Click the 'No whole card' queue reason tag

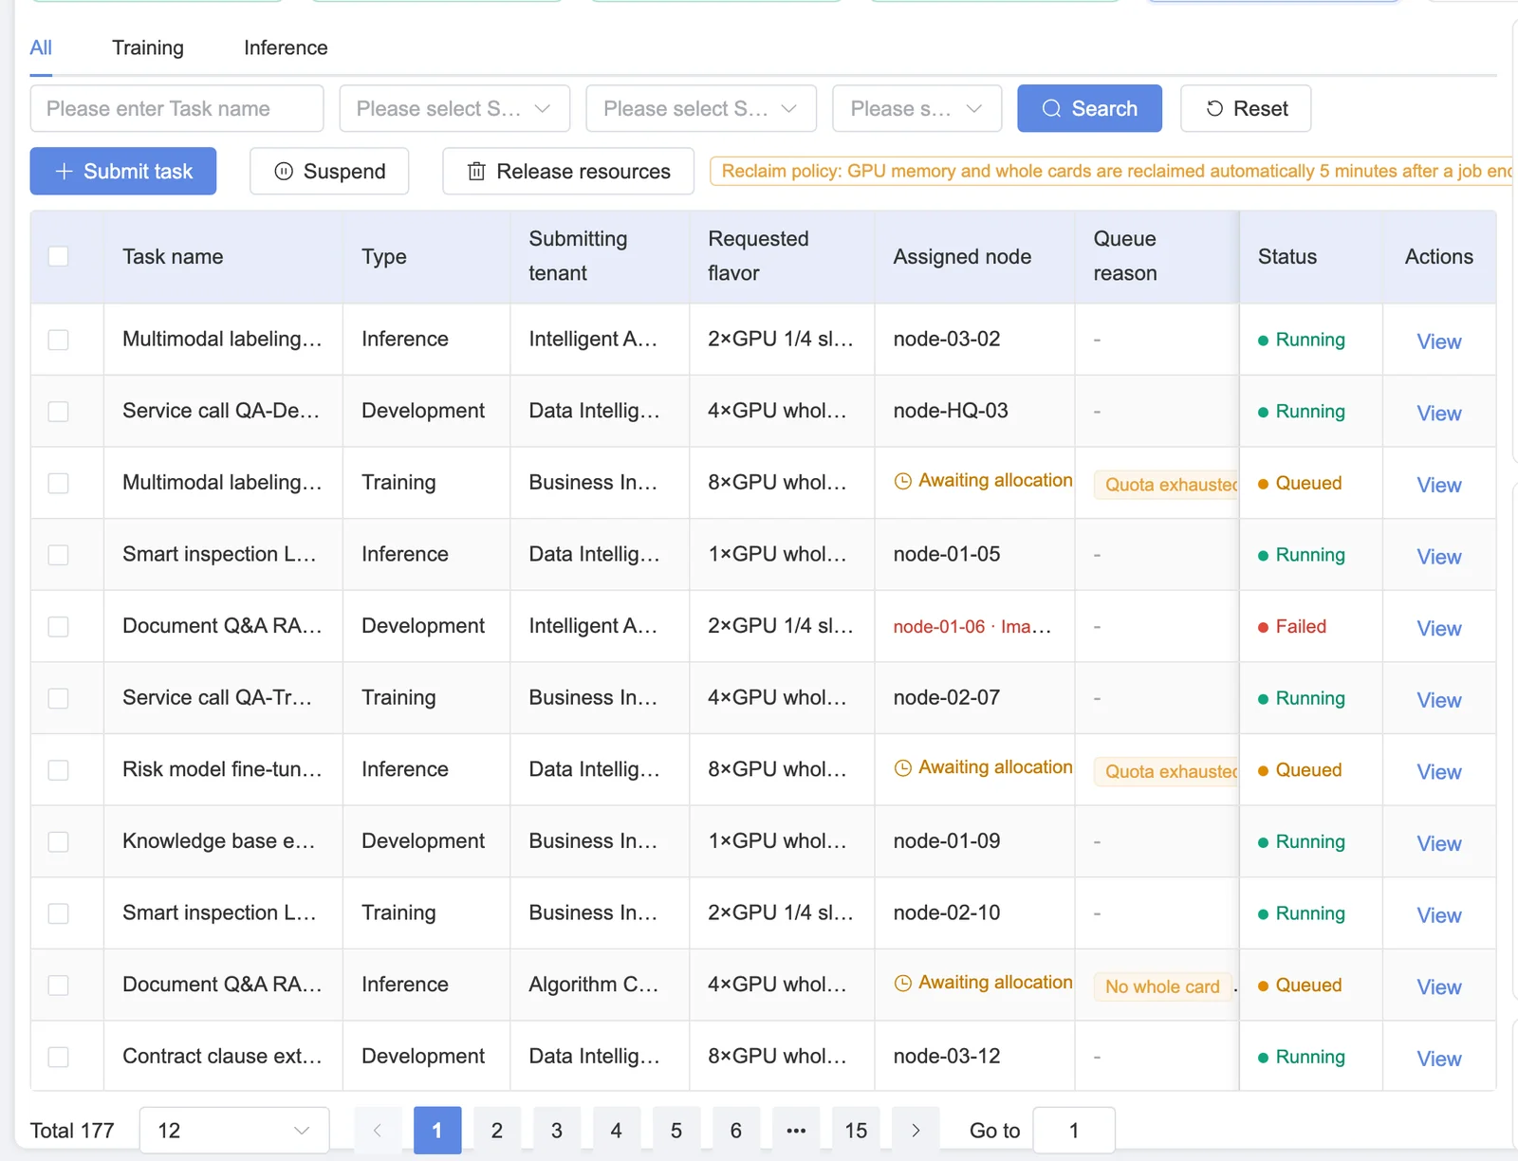coord(1162,986)
